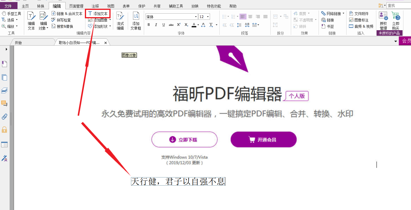411x210 pixels.
Task: Enable underline formatting for text
Action: pyautogui.click(x=163, y=25)
